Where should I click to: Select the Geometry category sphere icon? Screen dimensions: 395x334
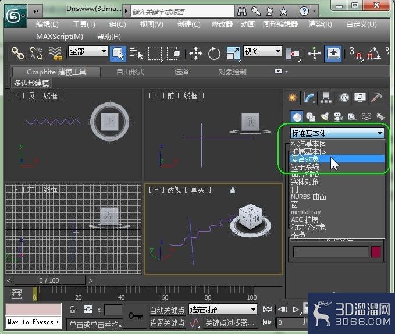pyautogui.click(x=297, y=117)
